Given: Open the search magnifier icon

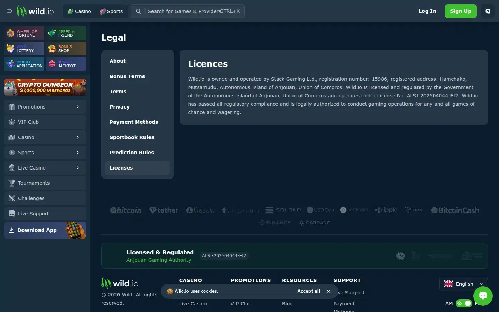Looking at the screenshot, I should coord(138,11).
